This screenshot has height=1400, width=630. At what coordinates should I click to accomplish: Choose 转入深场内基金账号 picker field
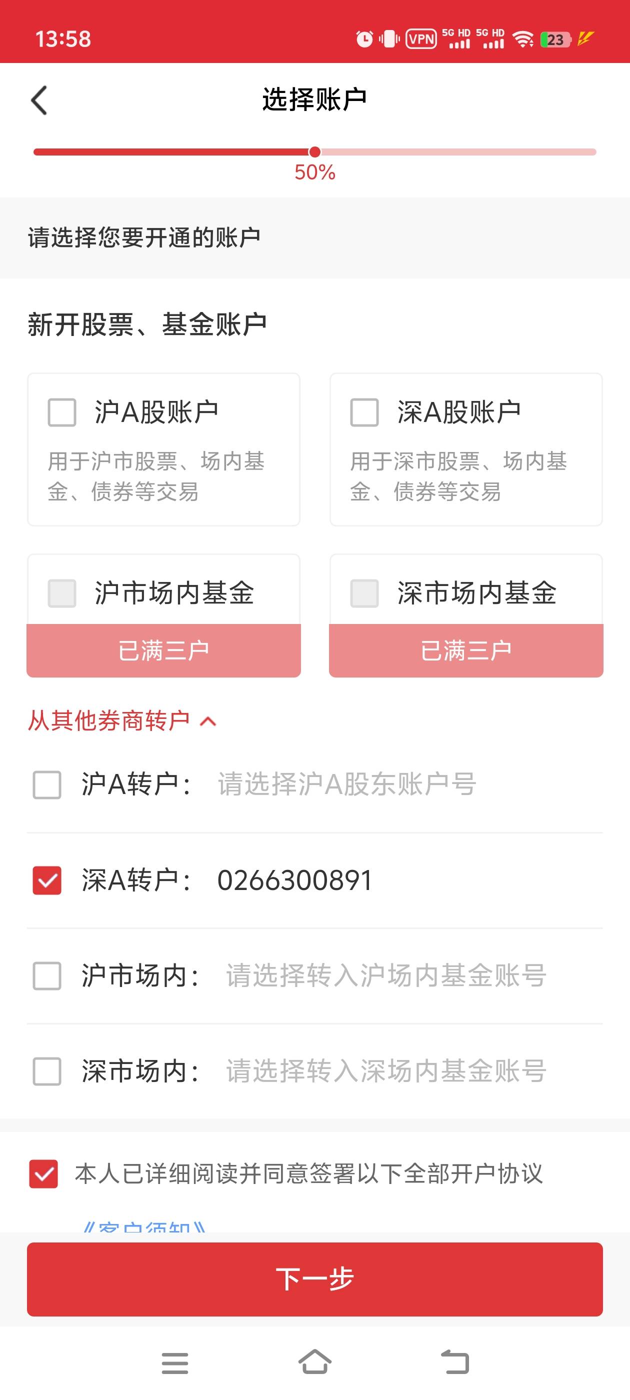click(x=386, y=1071)
